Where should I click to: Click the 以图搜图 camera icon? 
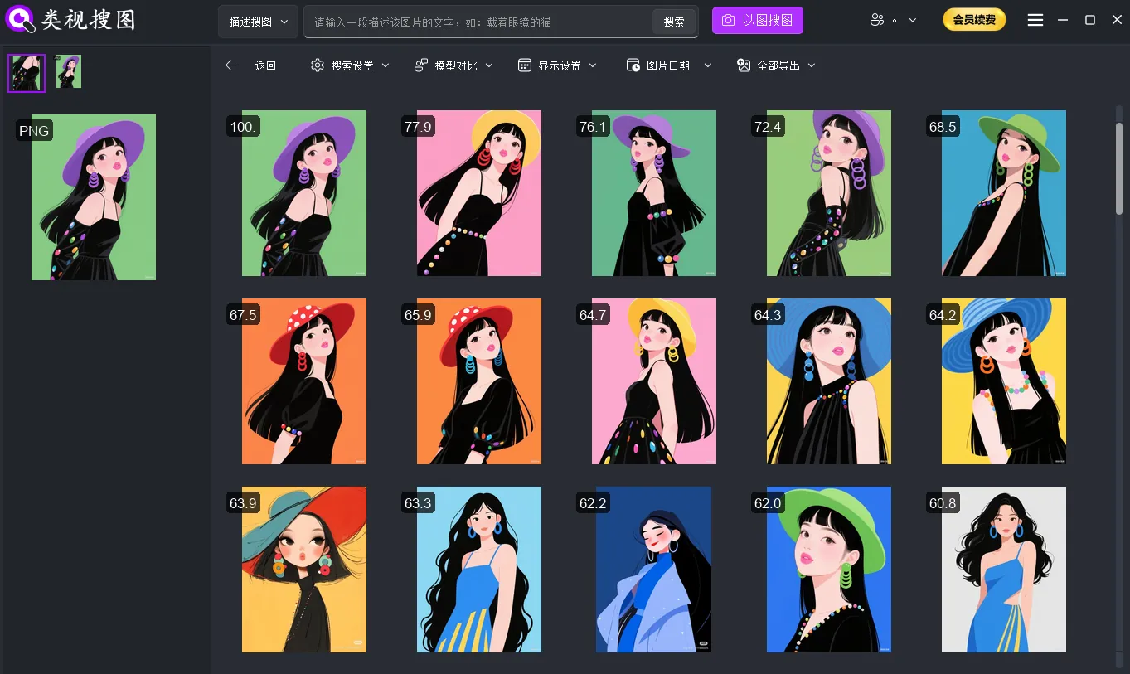point(730,20)
